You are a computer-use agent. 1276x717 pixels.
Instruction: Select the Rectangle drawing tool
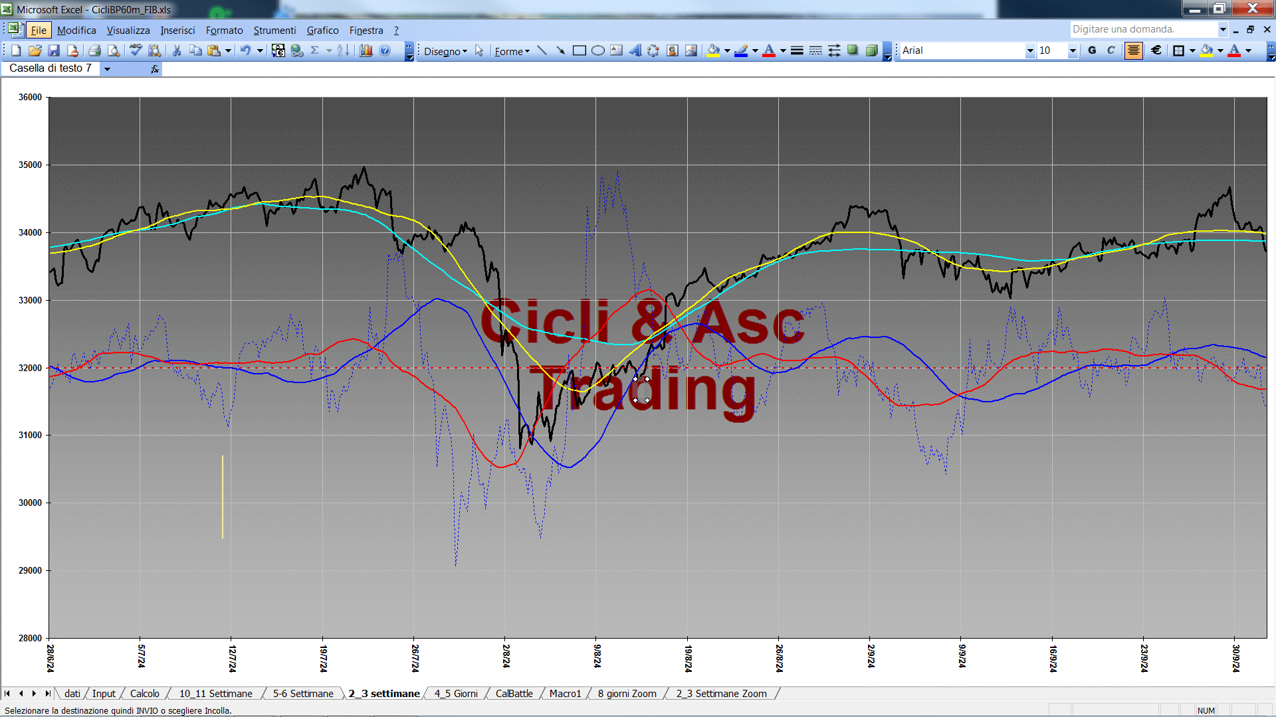click(579, 50)
